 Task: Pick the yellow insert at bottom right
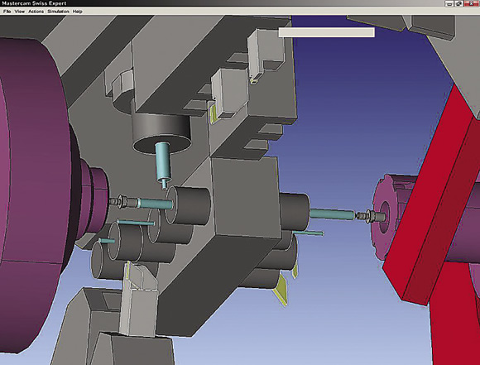click(x=280, y=290)
